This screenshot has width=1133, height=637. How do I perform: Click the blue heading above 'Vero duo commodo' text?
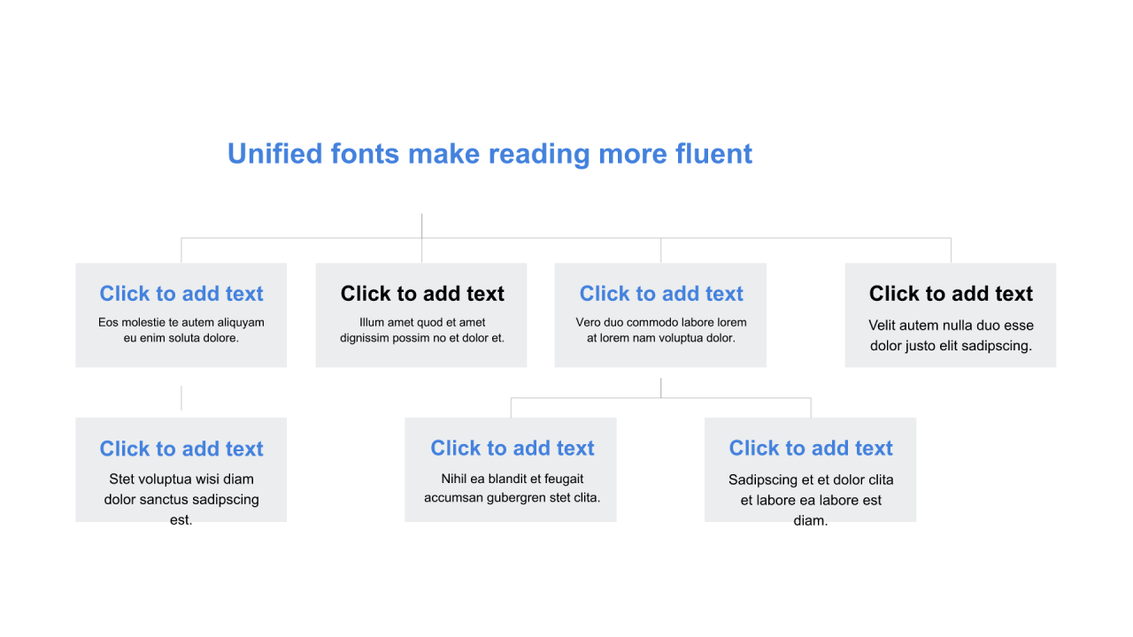[661, 294]
